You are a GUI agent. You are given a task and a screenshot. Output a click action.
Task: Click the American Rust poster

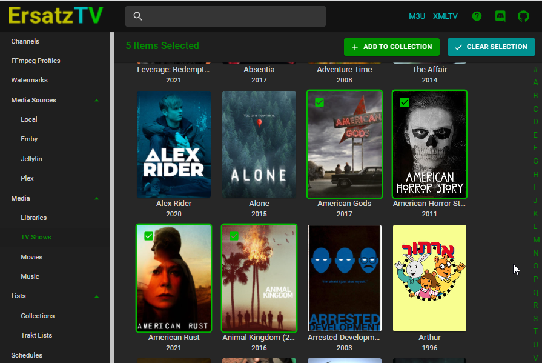point(174,278)
